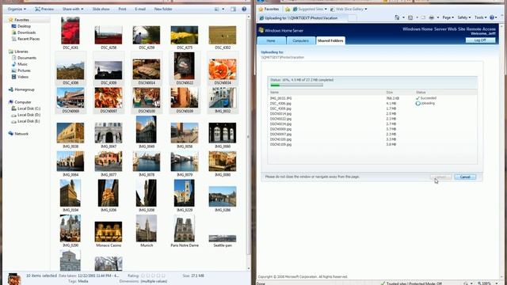Click the IE Help question-mark icon

492,17
